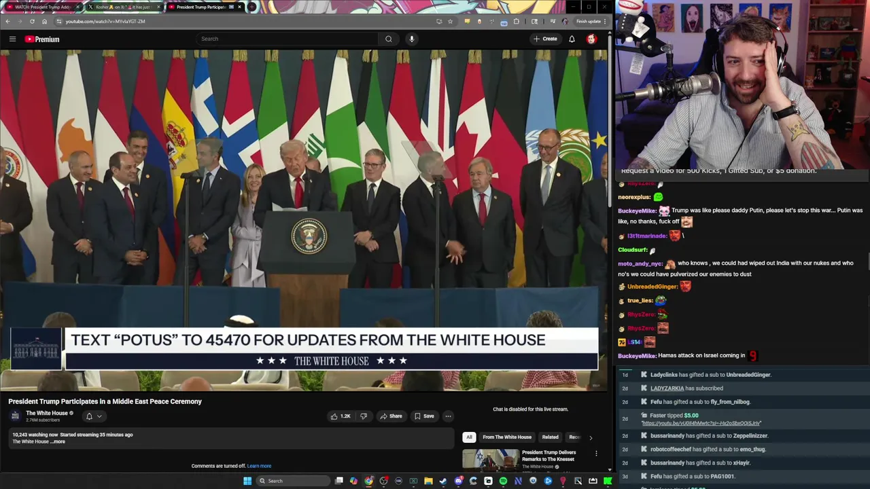Click the YouTube search magnifier button
The height and width of the screenshot is (489, 870).
pos(388,39)
